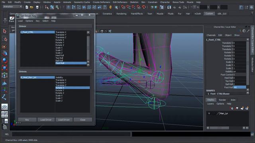This screenshot has width=255, height=143.
Task: Click the Save Scene disk icon
Action: click(37, 7)
